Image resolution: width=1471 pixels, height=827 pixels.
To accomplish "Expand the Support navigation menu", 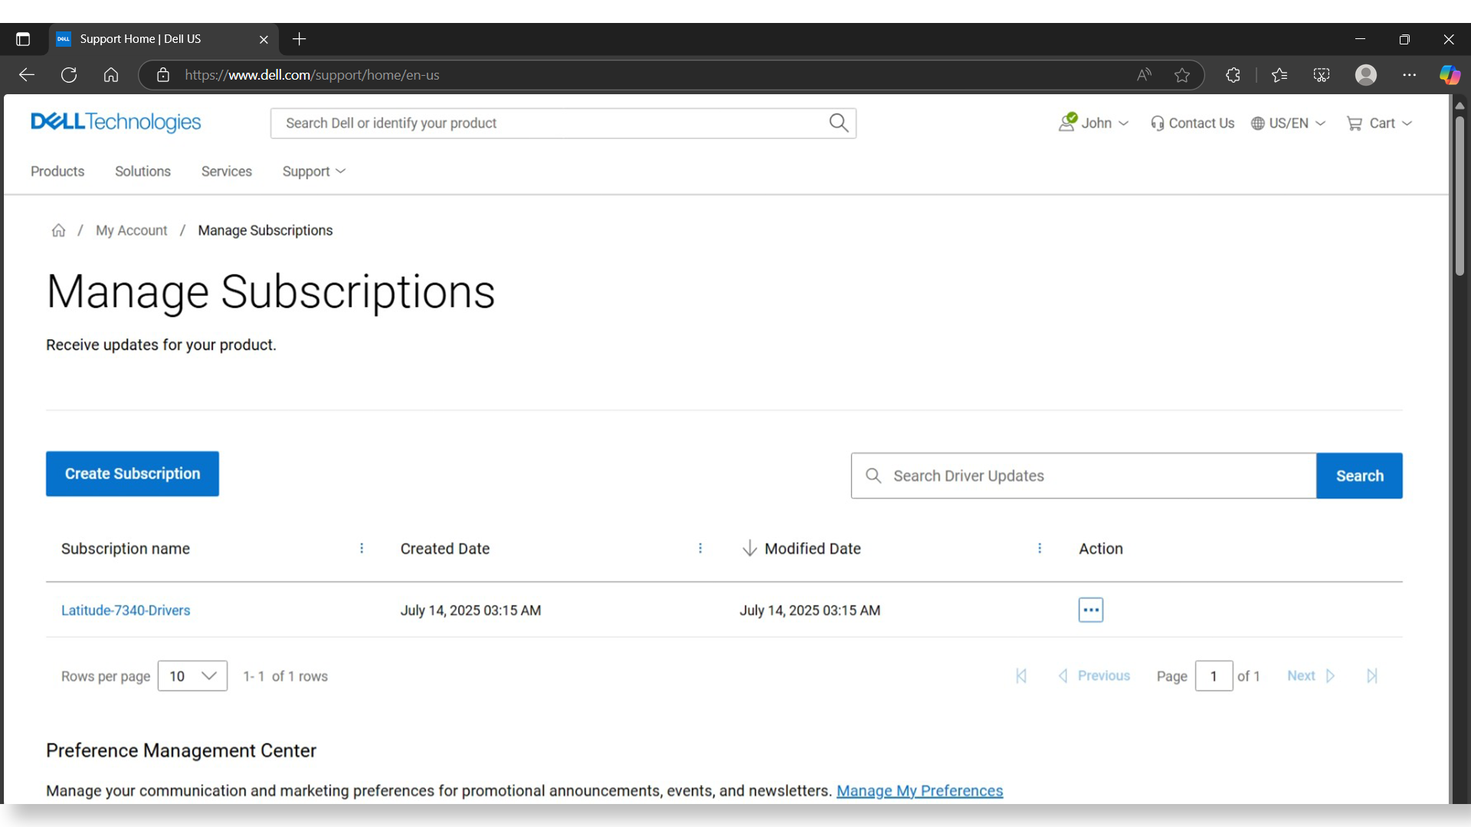I will tap(313, 171).
